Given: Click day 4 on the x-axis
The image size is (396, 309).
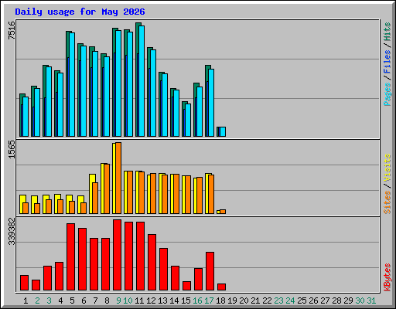Looking at the screenshot, I should click(x=60, y=301).
